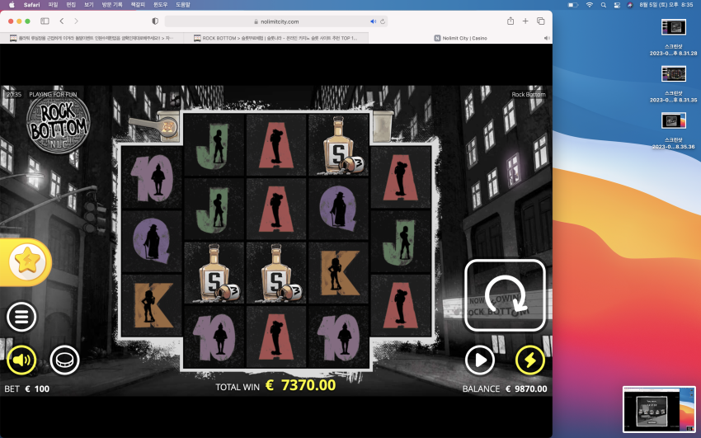
Task: Launch Siri from menu bar
Action: tap(629, 4)
